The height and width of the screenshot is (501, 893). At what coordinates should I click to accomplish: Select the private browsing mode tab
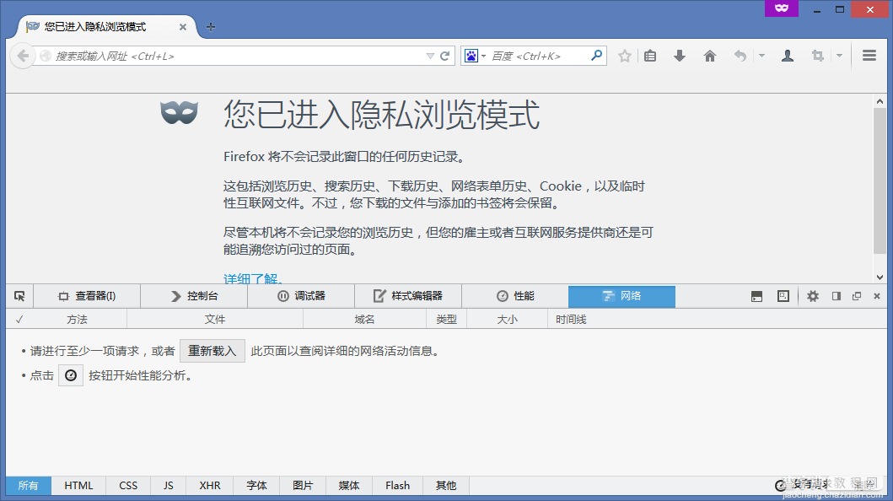tap(106, 27)
